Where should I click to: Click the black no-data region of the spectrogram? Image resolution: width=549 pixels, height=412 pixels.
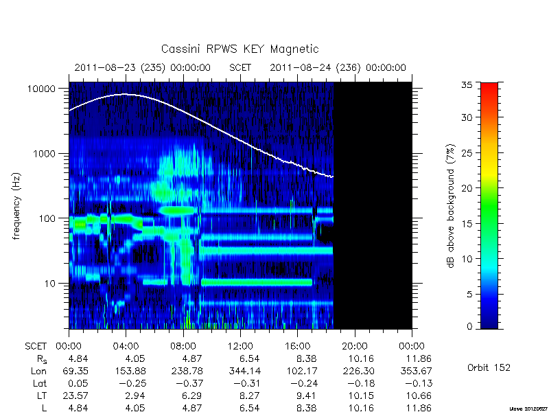point(373,205)
